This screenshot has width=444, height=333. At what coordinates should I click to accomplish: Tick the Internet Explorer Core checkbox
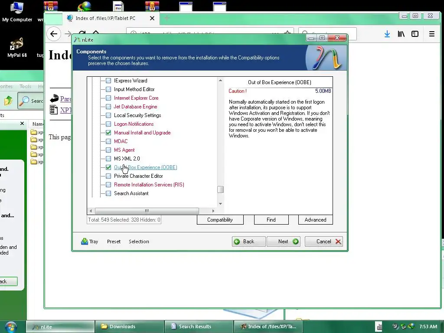pos(108,98)
